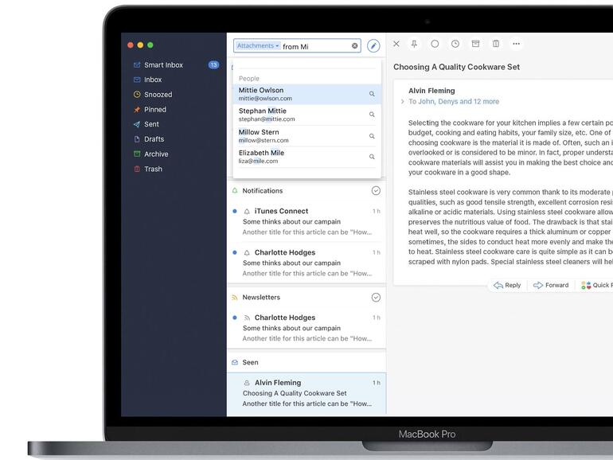Open the Pinned folder
613x460 pixels.
click(154, 110)
